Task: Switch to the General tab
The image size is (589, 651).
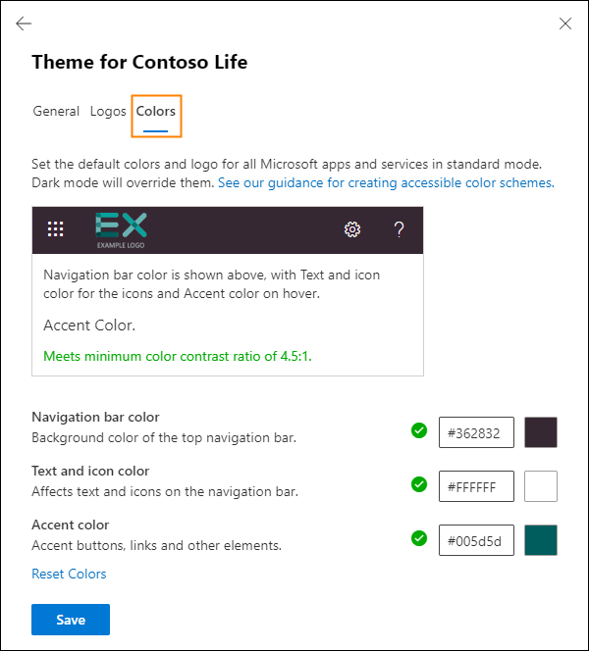Action: pyautogui.click(x=56, y=112)
